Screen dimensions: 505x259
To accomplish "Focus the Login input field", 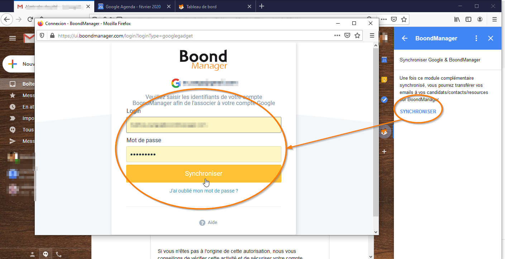I will click(204, 125).
